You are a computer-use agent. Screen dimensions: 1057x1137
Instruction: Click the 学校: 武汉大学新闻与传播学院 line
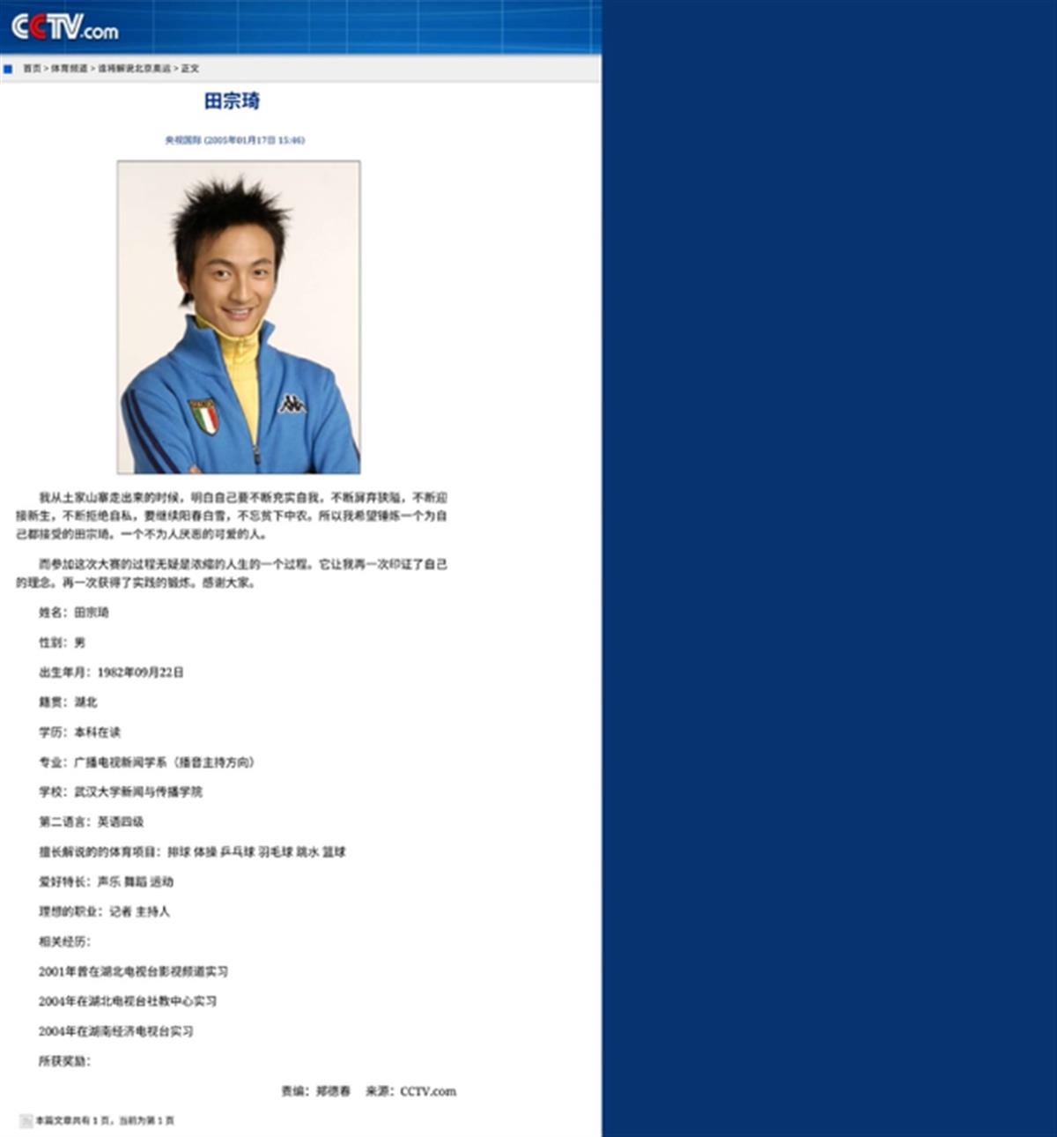121,792
